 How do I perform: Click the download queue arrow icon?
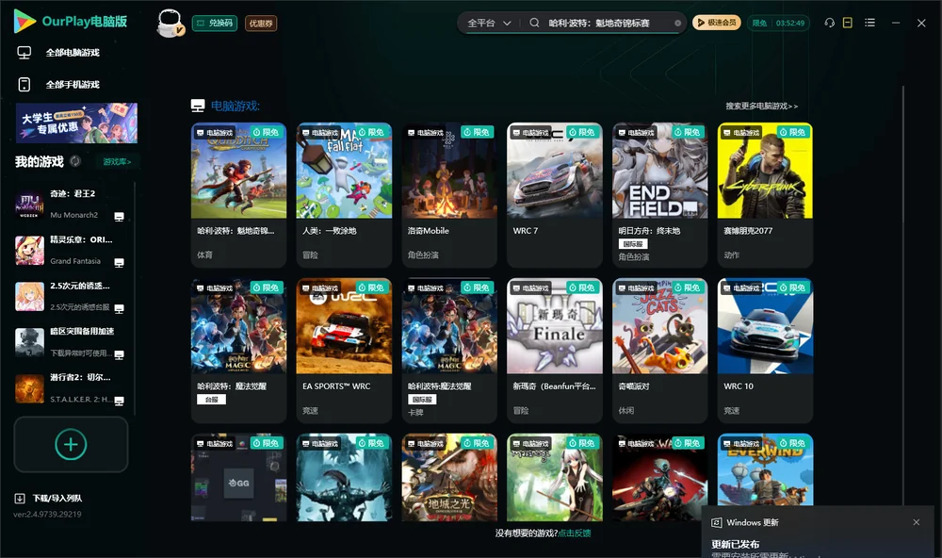(20, 499)
